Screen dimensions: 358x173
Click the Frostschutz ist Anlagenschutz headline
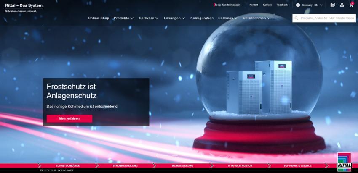(72, 91)
